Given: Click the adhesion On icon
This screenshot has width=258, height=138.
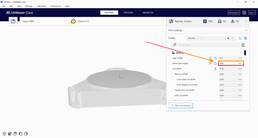Looking at the screenshot, I should pos(233,21).
